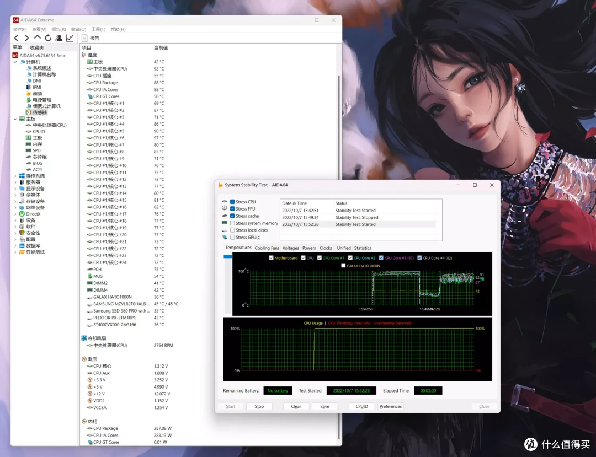Viewport: 596px width, 457px height.
Task: Uncheck Stress FPU checkbox
Action: [232, 209]
